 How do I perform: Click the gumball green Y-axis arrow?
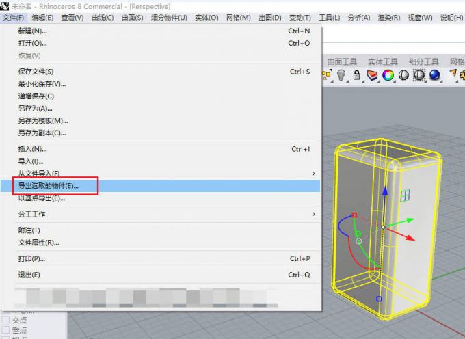[x=410, y=221]
